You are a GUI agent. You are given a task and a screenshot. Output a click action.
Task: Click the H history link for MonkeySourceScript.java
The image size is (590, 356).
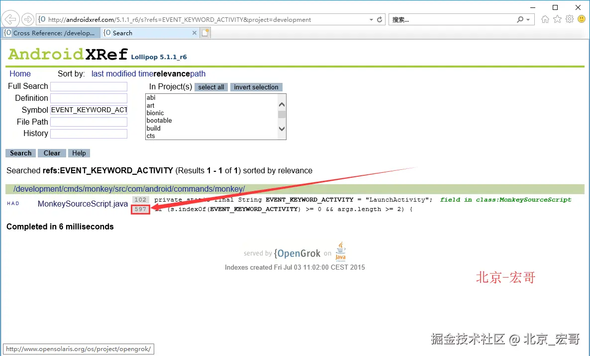click(8, 204)
